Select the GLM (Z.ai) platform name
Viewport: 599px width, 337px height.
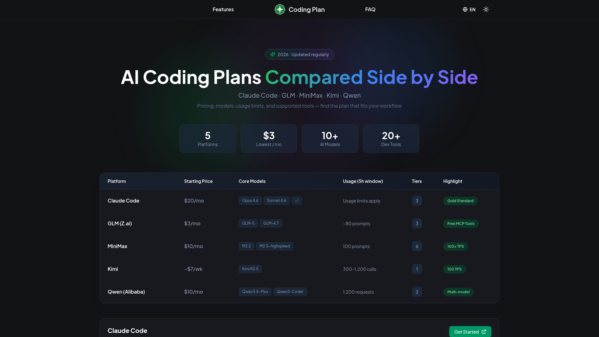click(x=119, y=223)
